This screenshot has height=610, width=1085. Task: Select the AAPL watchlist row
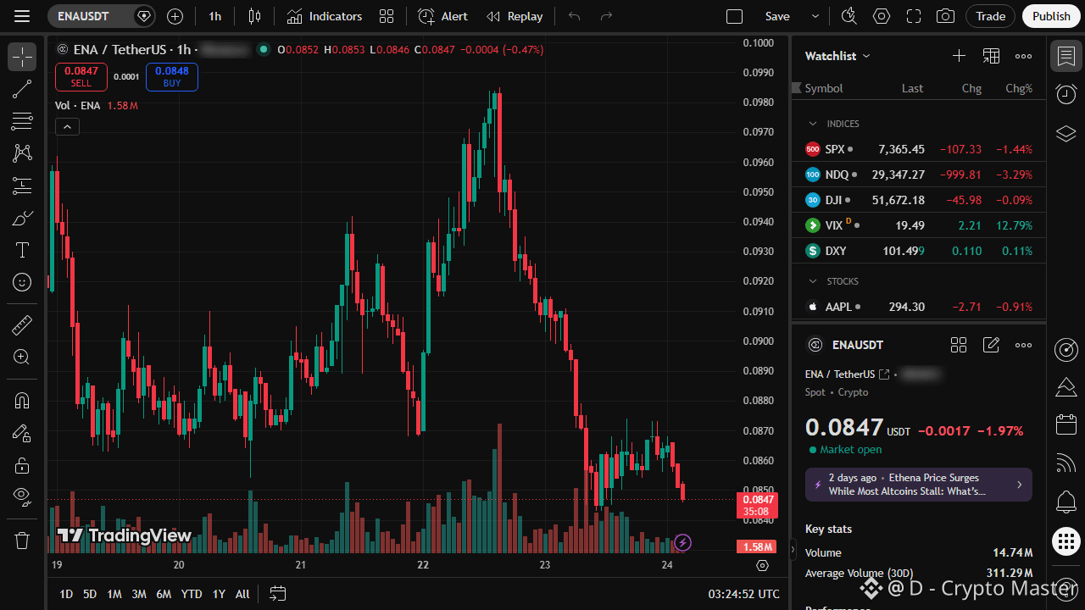point(919,307)
